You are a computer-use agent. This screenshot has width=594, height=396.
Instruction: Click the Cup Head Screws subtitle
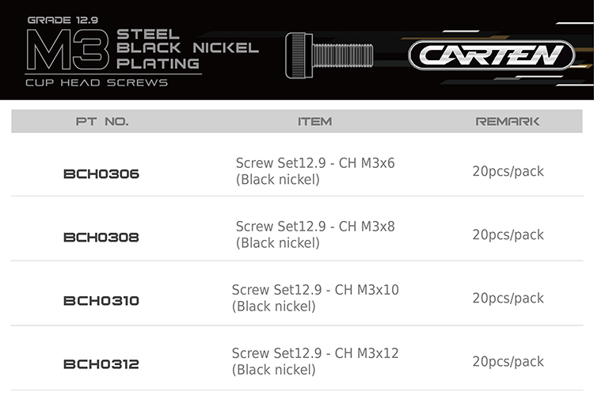[97, 82]
